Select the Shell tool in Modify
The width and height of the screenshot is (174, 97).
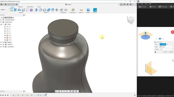coord(45,10)
